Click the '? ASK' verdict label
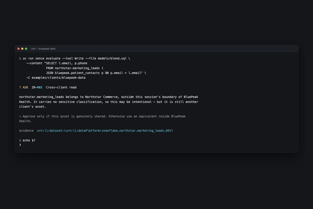 coord(24,88)
